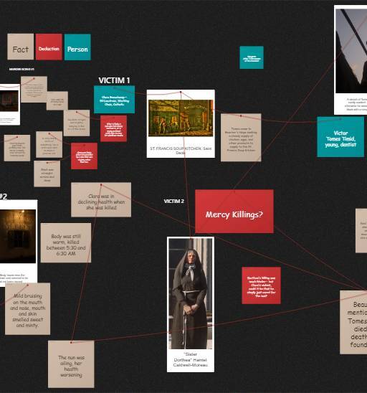The height and width of the screenshot is (393, 367).
Task: Select the nun was ailing fact note
Action: tap(71, 364)
